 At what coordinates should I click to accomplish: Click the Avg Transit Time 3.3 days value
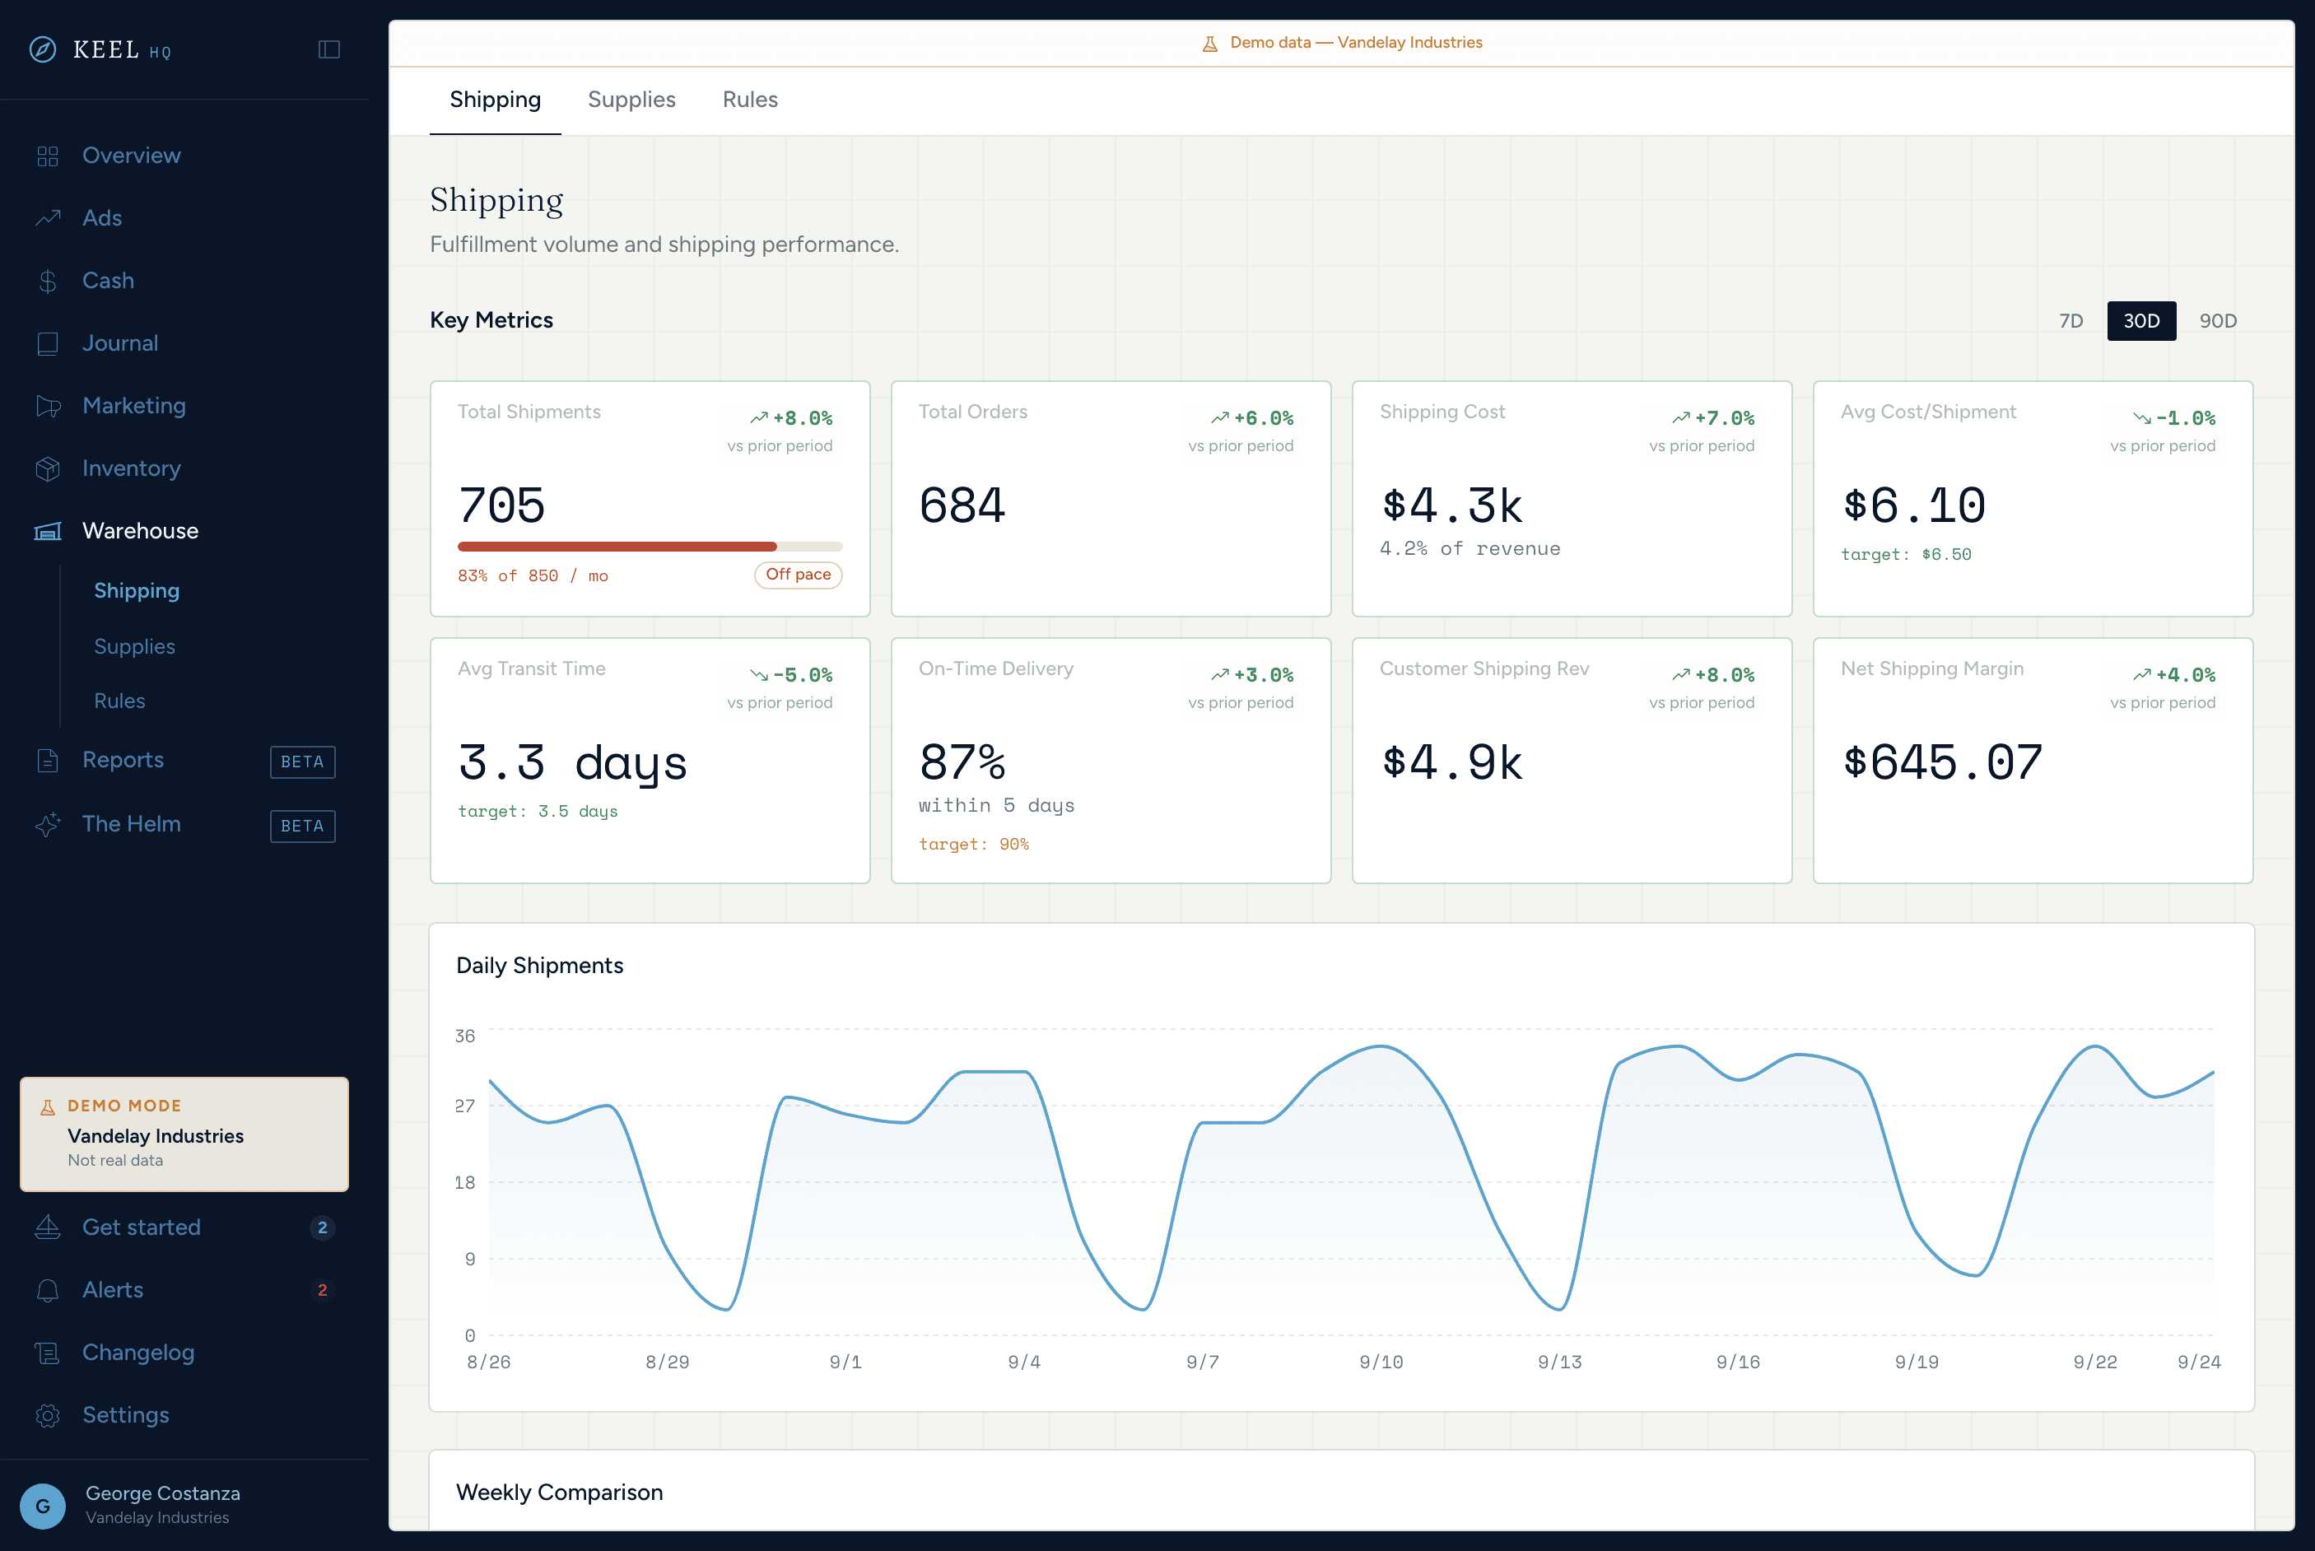pyautogui.click(x=572, y=762)
